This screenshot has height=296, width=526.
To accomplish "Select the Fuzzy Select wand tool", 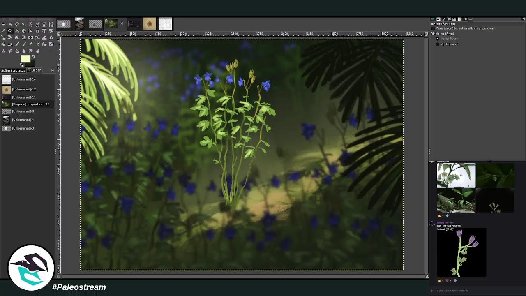I will click(24, 25).
